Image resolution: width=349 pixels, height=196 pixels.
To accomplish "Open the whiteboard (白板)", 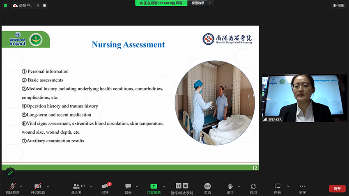I will pos(278,187).
